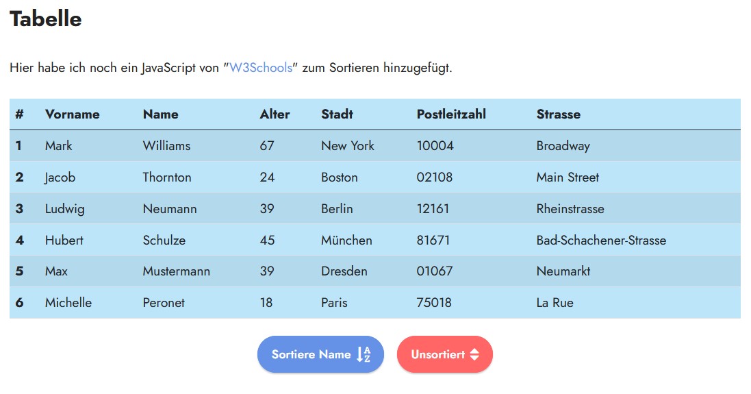751x394 pixels.
Task: Click the up-down arrows icon on Unsortiert
Action: 474,354
